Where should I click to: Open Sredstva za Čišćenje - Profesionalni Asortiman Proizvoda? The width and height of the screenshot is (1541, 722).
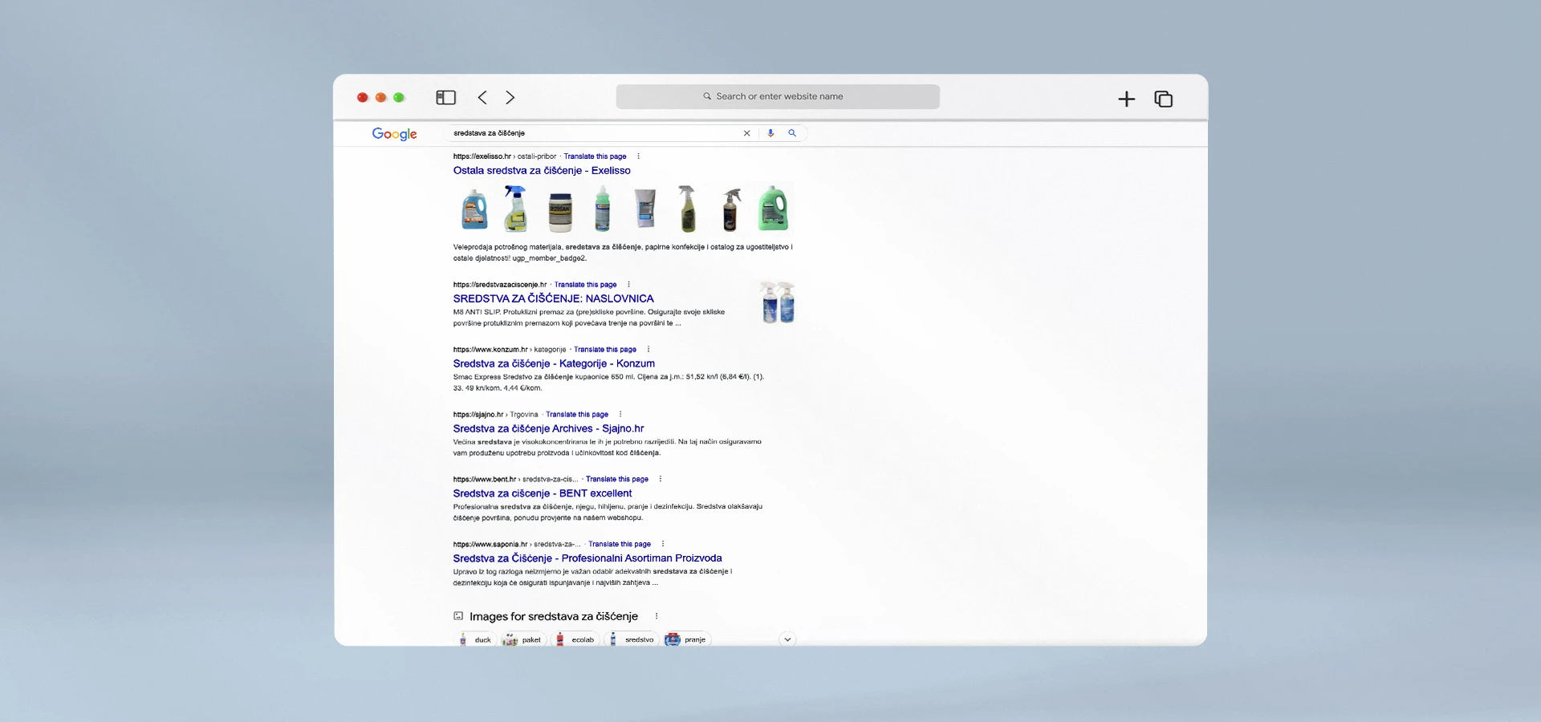(588, 558)
